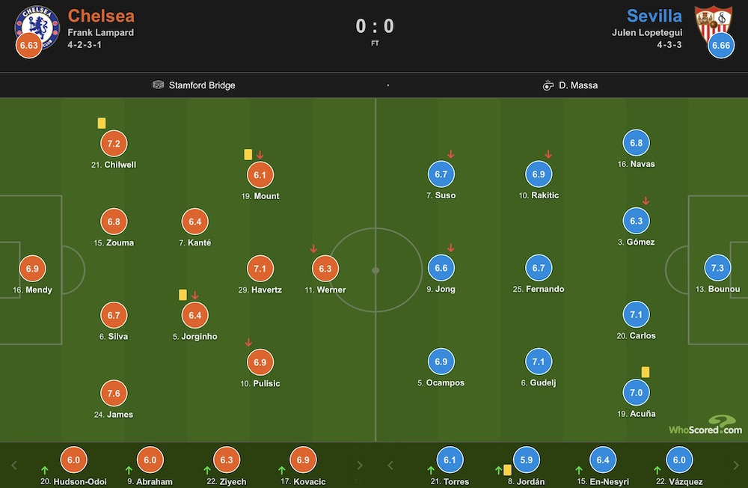Select James's 7.6 rating circle

(x=114, y=394)
